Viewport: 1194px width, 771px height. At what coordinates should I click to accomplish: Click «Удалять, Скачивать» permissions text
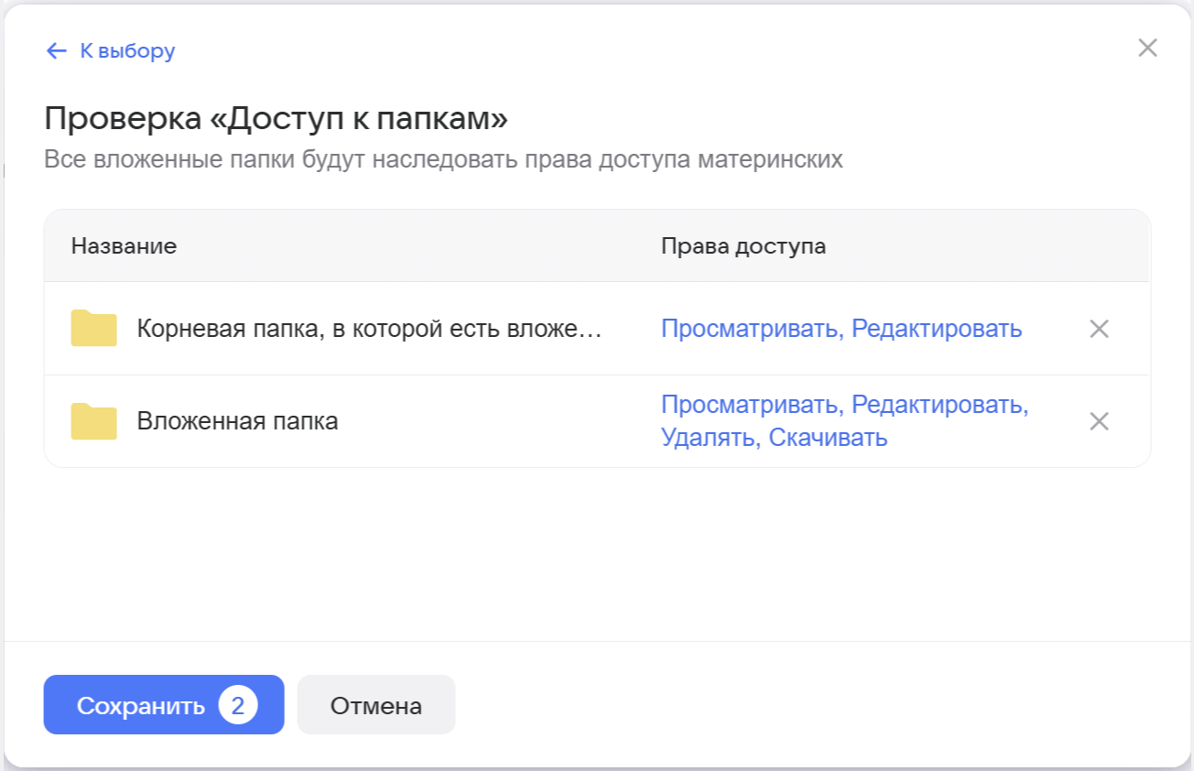click(x=774, y=438)
